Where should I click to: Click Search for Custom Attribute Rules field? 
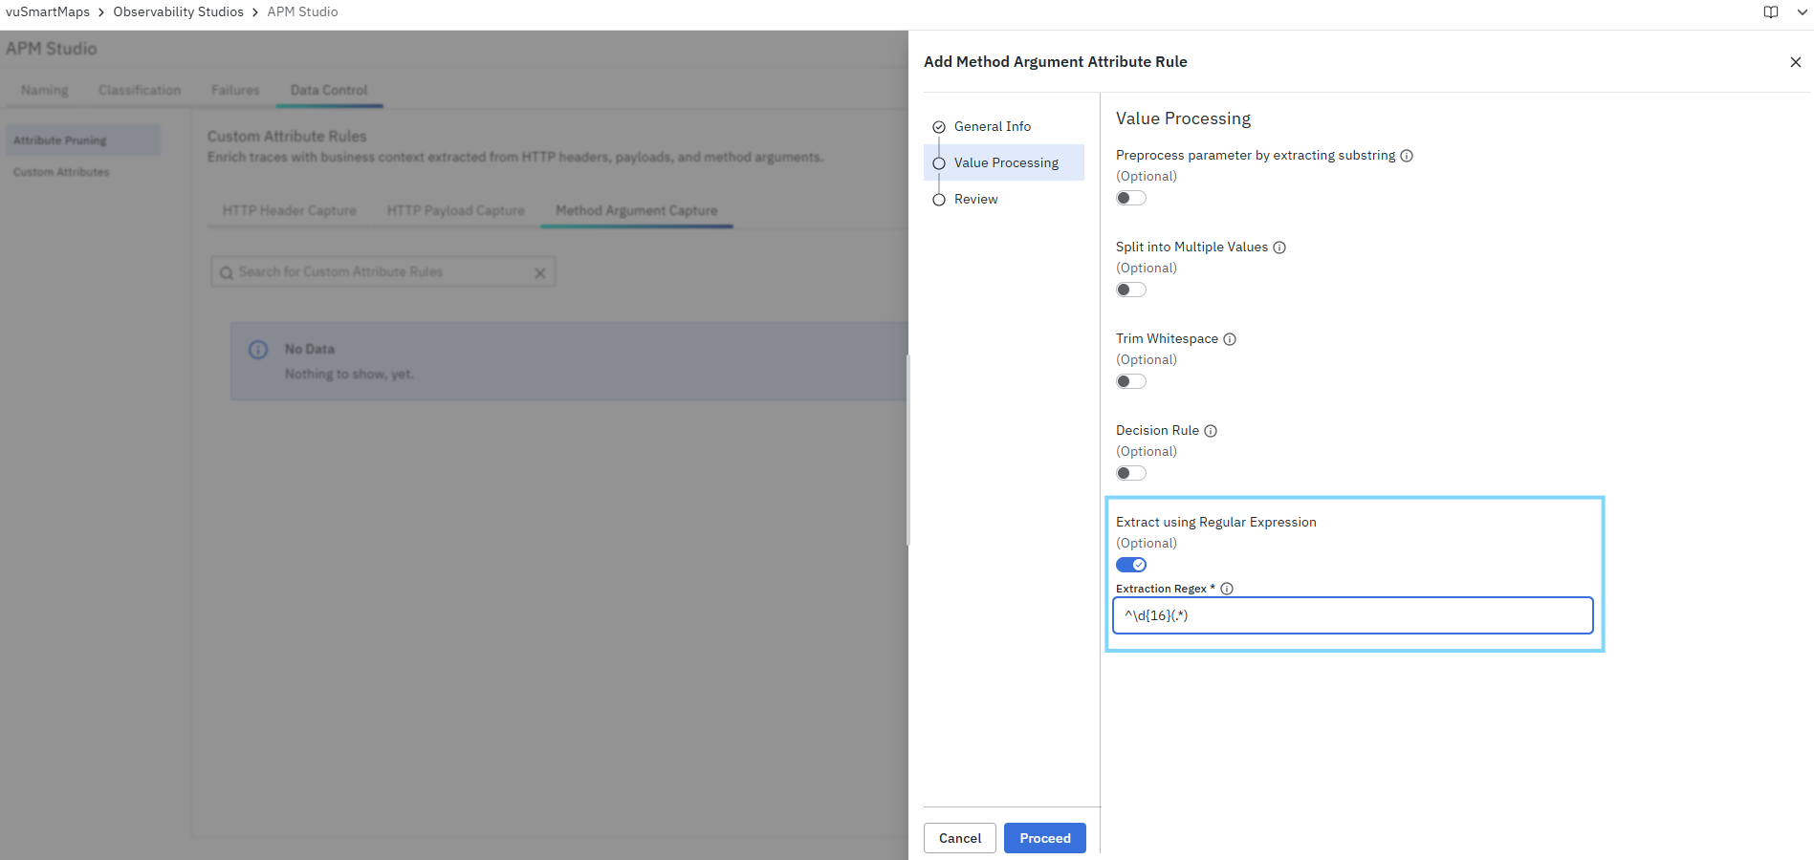tap(382, 272)
